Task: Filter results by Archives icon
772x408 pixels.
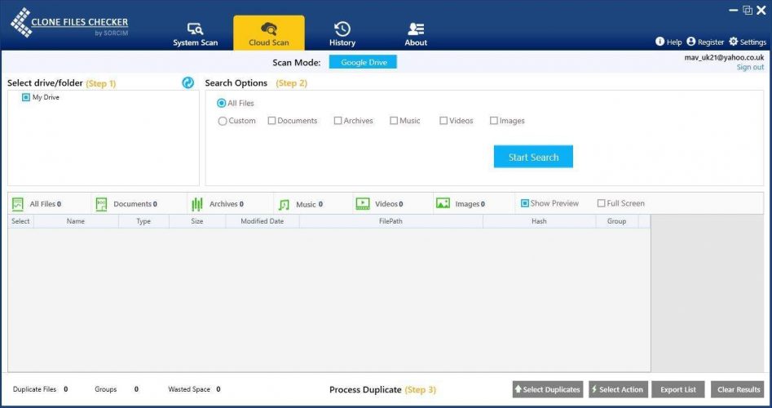Action: (x=197, y=204)
